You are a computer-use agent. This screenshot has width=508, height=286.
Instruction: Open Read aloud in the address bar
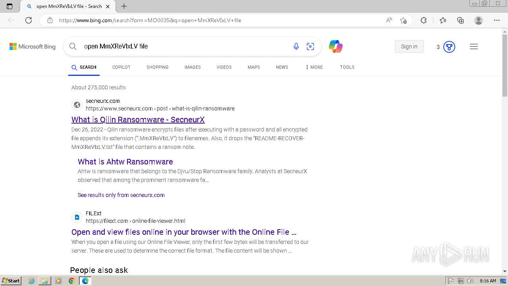pyautogui.click(x=389, y=20)
